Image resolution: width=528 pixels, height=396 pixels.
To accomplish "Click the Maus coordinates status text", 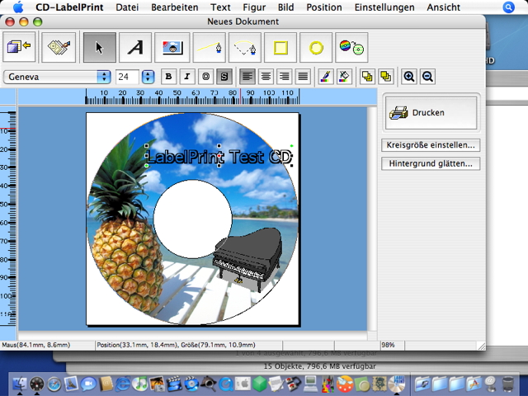I will click(36, 345).
